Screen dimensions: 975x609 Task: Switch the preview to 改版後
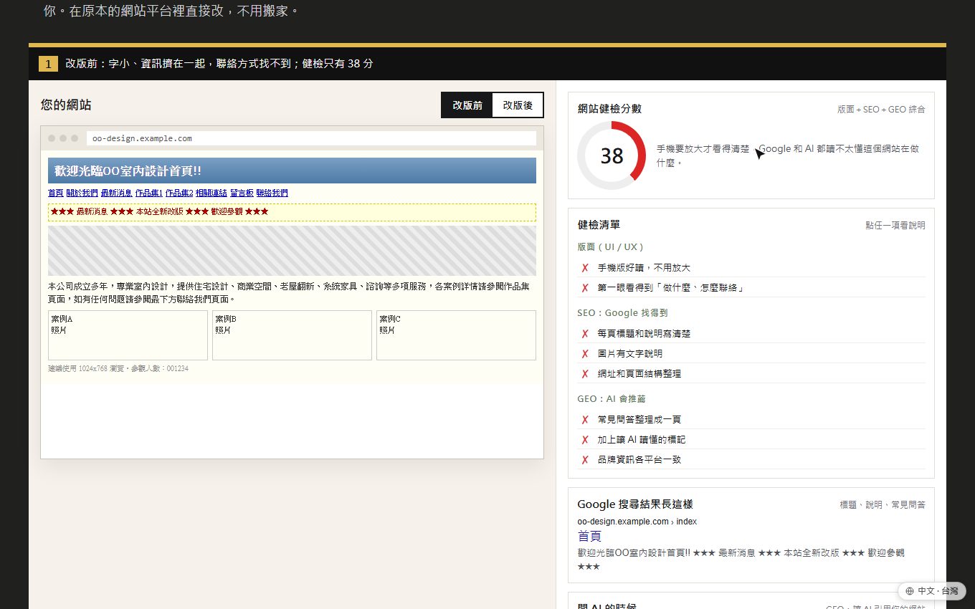(x=518, y=105)
